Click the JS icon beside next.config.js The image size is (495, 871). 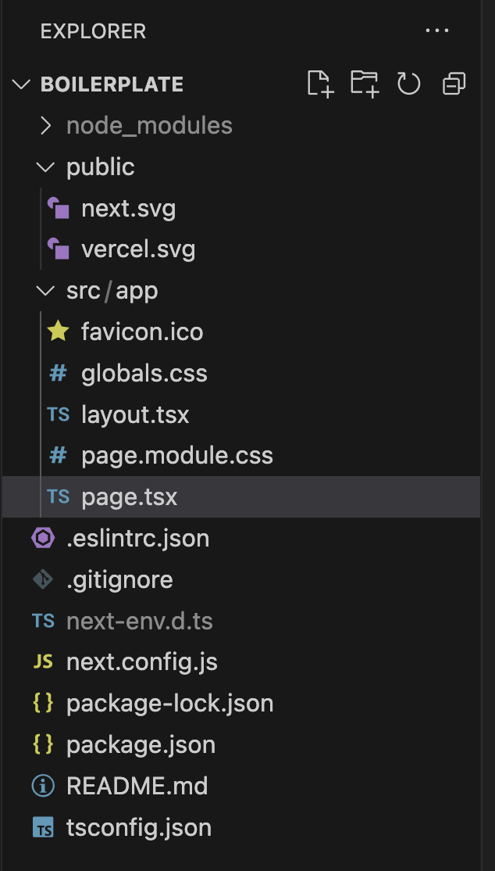43,662
